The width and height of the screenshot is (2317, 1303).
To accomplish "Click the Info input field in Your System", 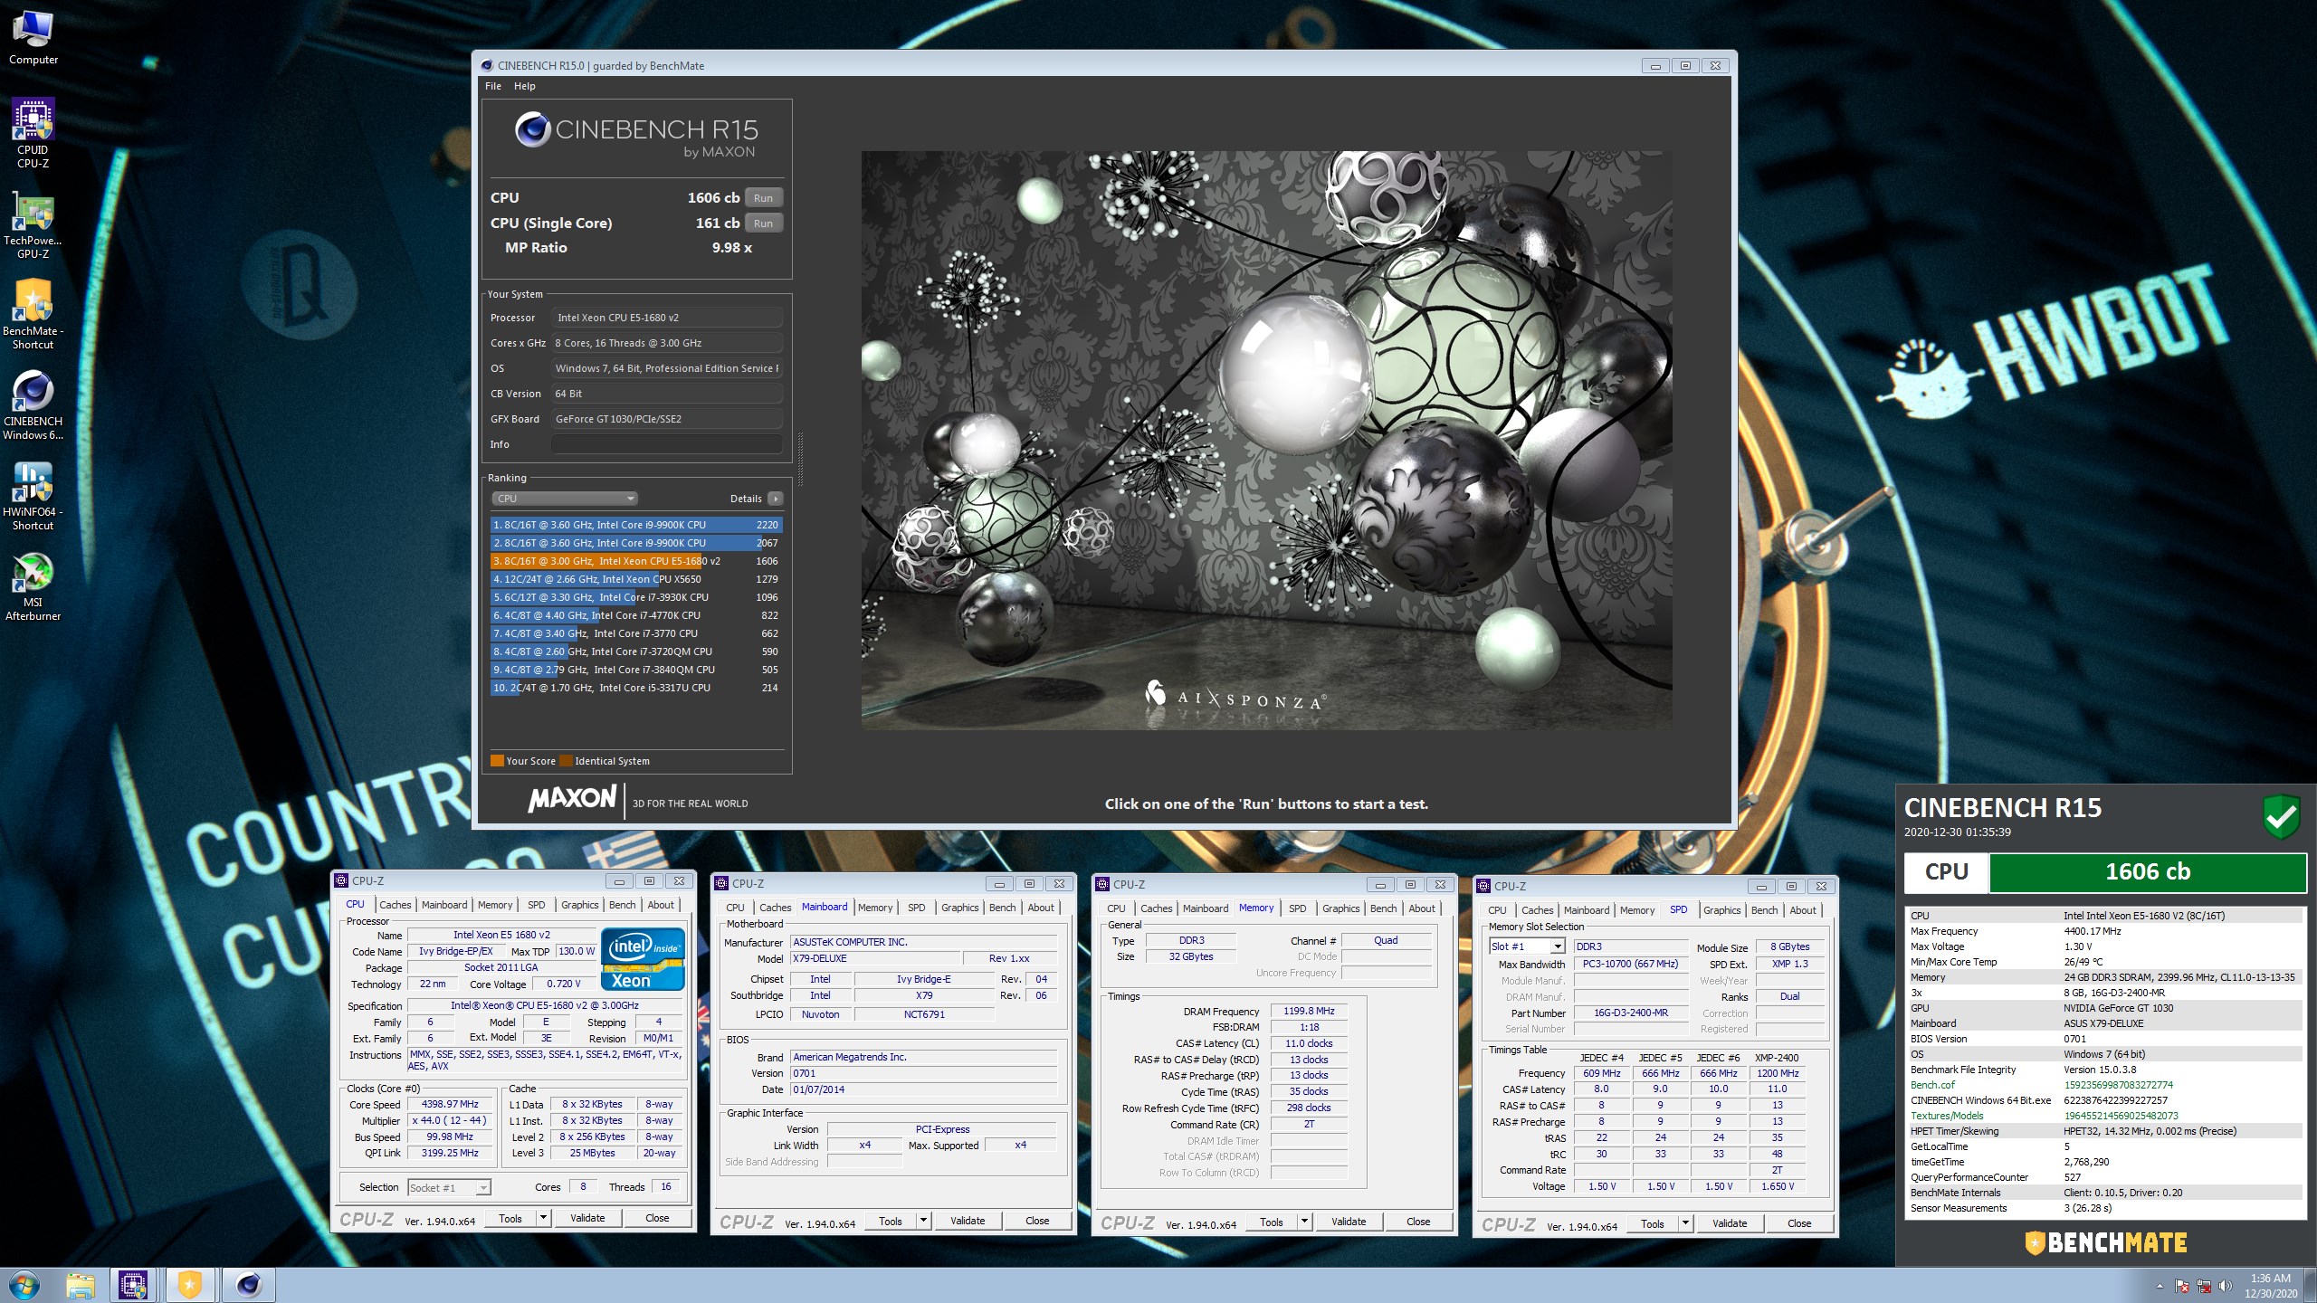I will [667, 444].
